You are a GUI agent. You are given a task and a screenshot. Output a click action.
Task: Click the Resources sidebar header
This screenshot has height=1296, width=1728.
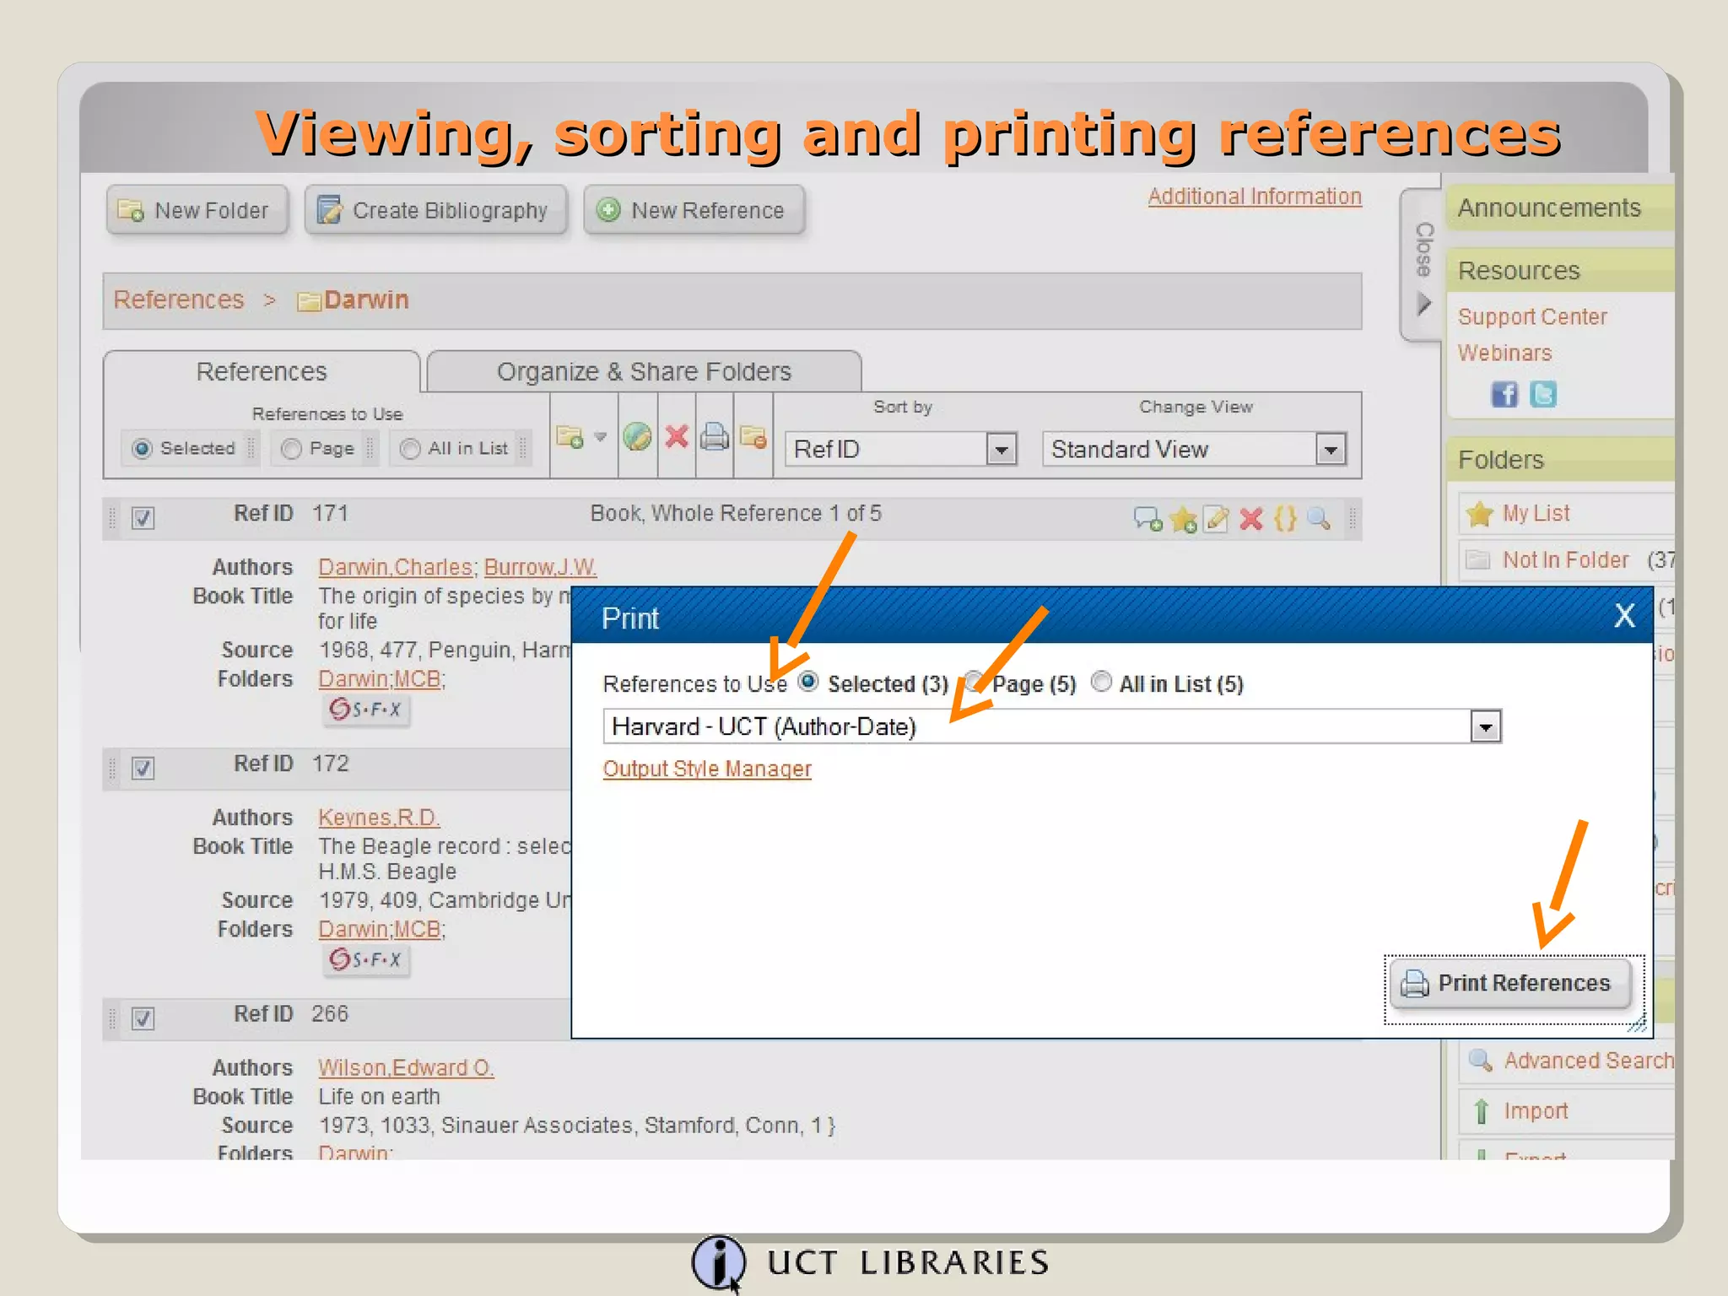(1559, 271)
